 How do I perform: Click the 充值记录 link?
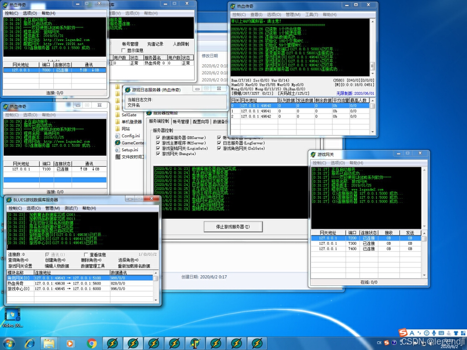click(x=155, y=44)
